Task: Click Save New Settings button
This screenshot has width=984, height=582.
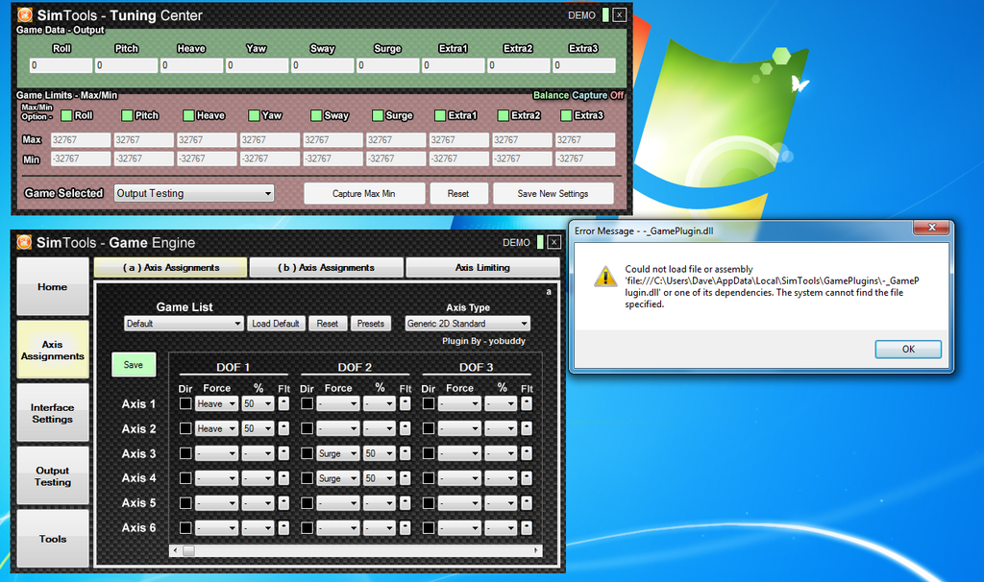Action: (x=553, y=193)
